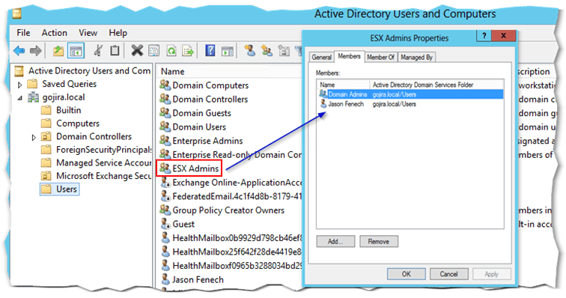Open the View menu
The height and width of the screenshot is (298, 566).
[88, 33]
